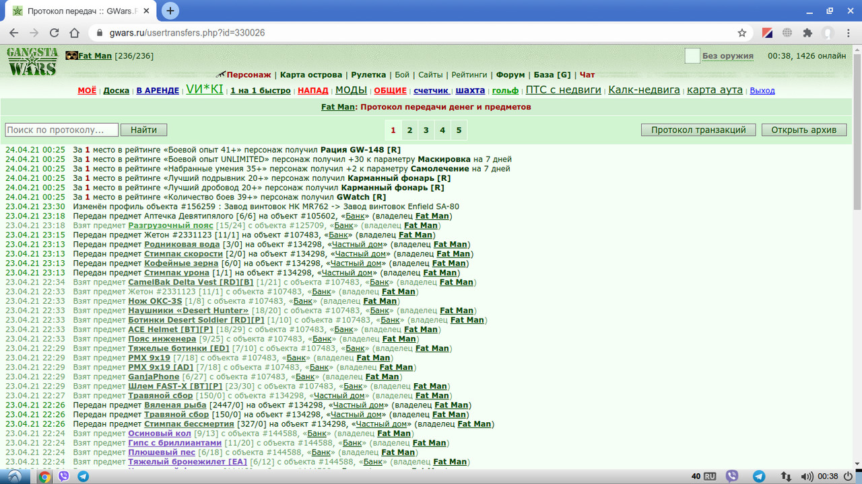
Task: Open the Без оружия link
Action: pyautogui.click(x=728, y=56)
